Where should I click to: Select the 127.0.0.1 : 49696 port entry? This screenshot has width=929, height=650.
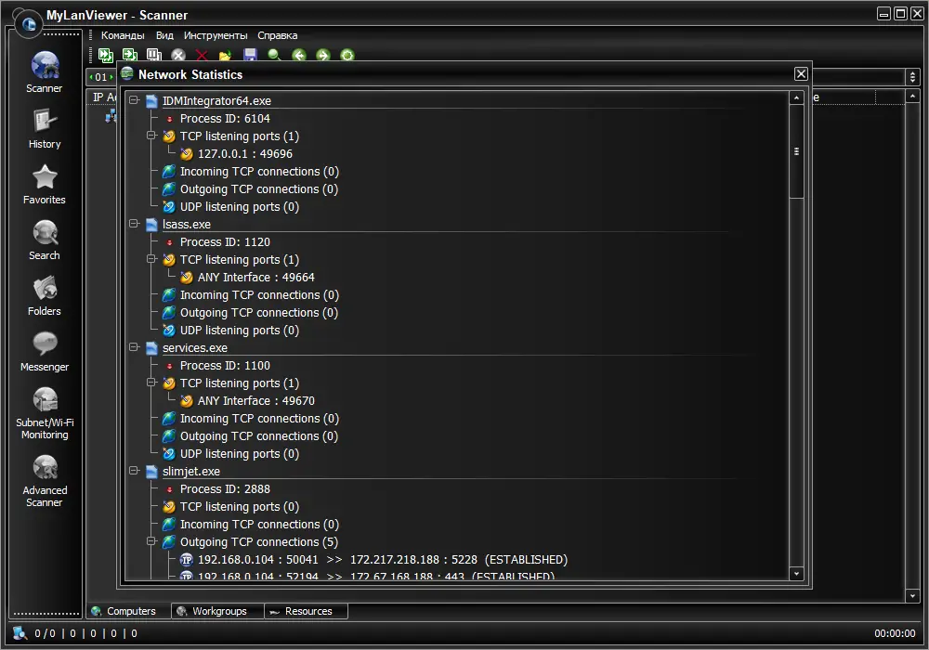pos(245,154)
